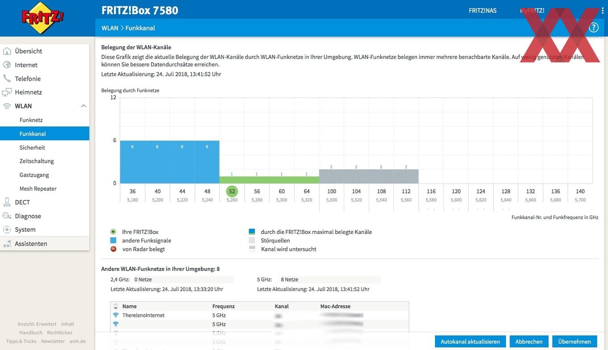Click the Diagnose icon
Viewport: 608px width, 350px height.
pos(7,216)
